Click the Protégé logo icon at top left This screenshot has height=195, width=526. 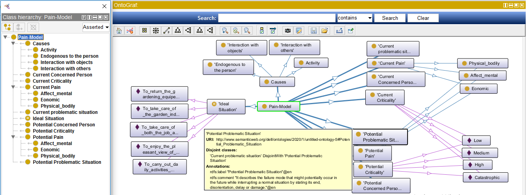click(7, 6)
